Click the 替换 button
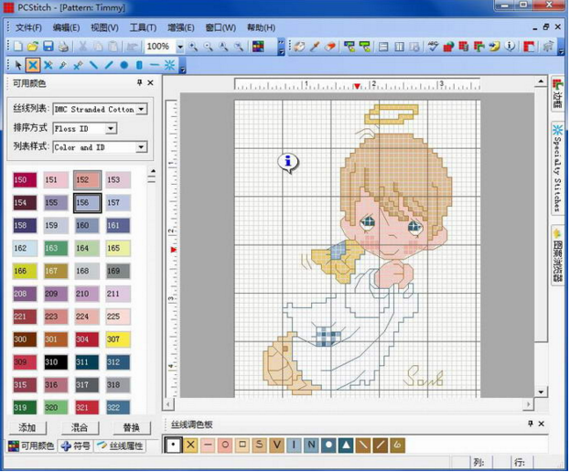 coord(132,428)
